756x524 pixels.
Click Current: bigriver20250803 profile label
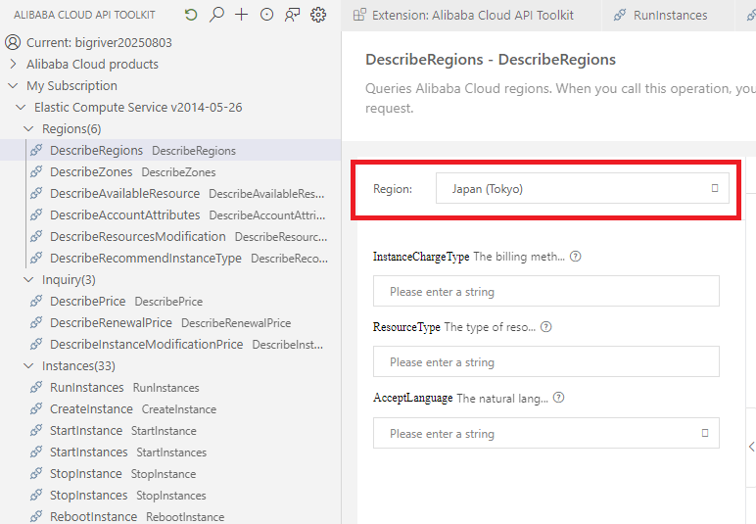(99, 42)
